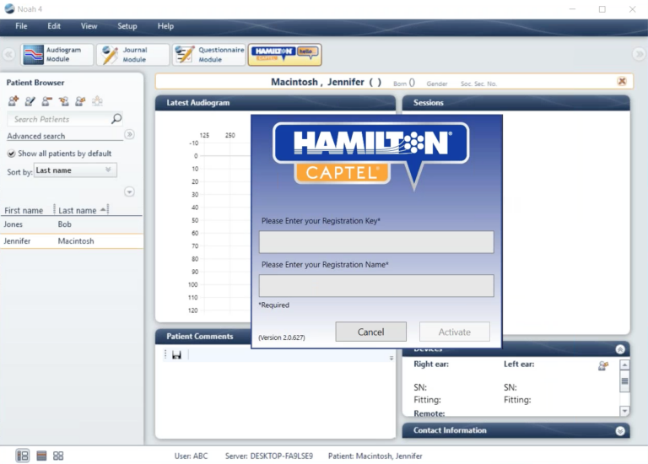Expand the Contact Information panel
The image size is (648, 464).
click(x=620, y=431)
